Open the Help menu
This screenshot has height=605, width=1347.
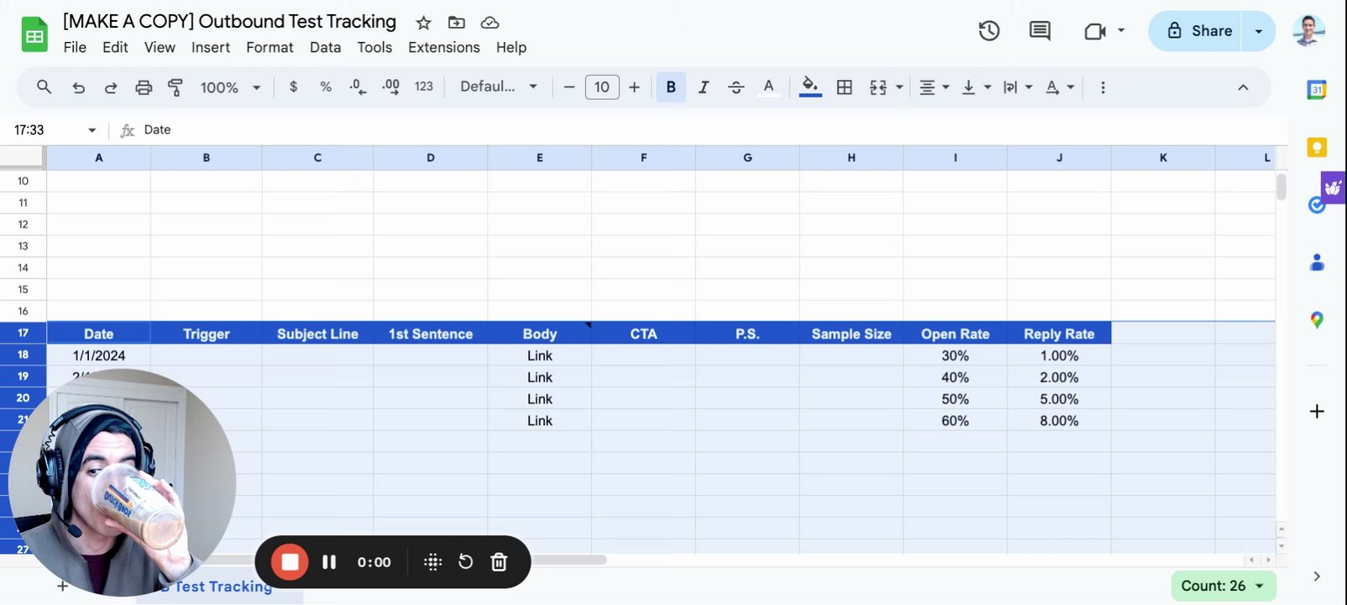[x=511, y=47]
